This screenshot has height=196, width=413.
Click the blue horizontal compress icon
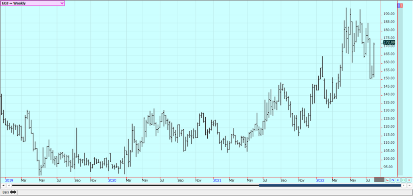pyautogui.click(x=398, y=180)
